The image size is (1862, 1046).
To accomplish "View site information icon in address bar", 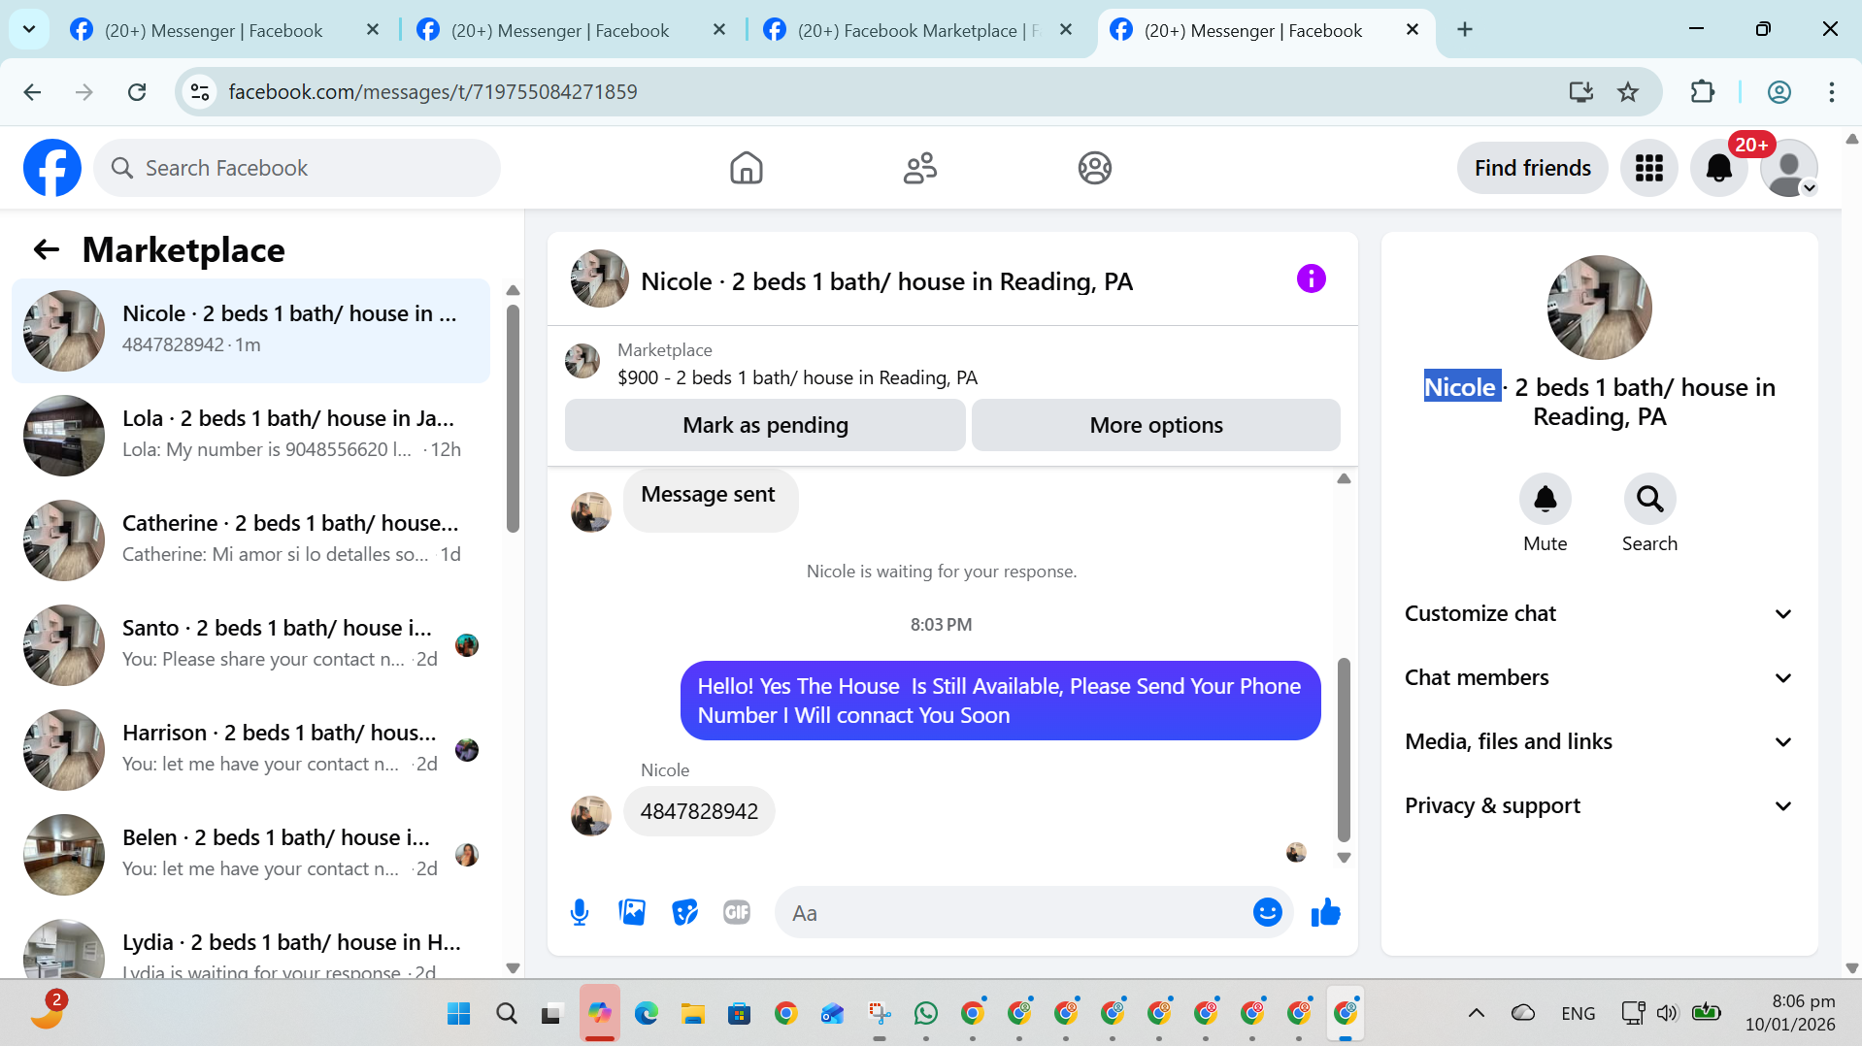I will tap(200, 92).
